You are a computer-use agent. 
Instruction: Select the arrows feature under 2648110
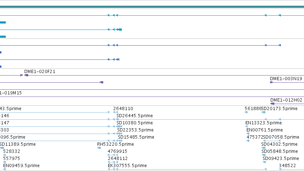(x=115, y=112)
